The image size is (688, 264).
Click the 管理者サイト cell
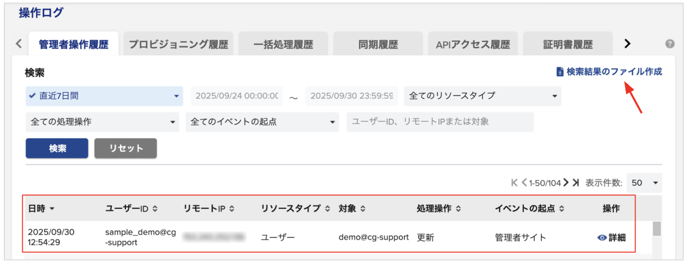(x=520, y=237)
